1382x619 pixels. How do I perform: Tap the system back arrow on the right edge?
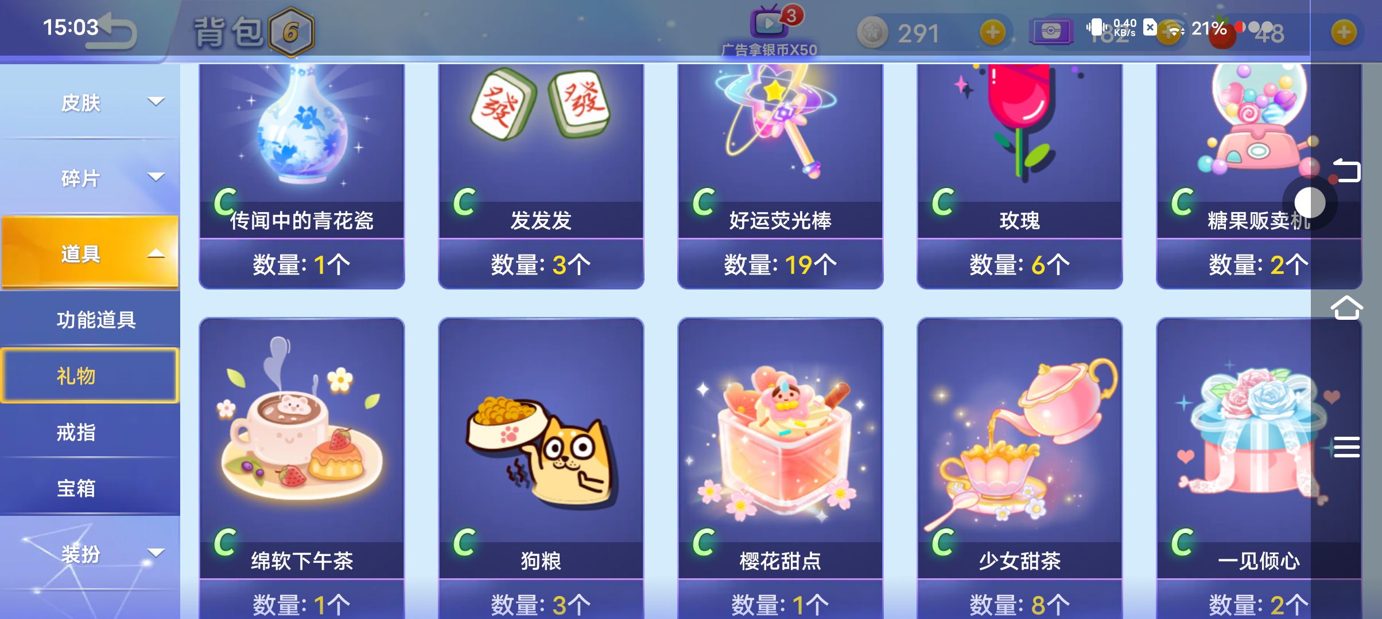click(1346, 170)
